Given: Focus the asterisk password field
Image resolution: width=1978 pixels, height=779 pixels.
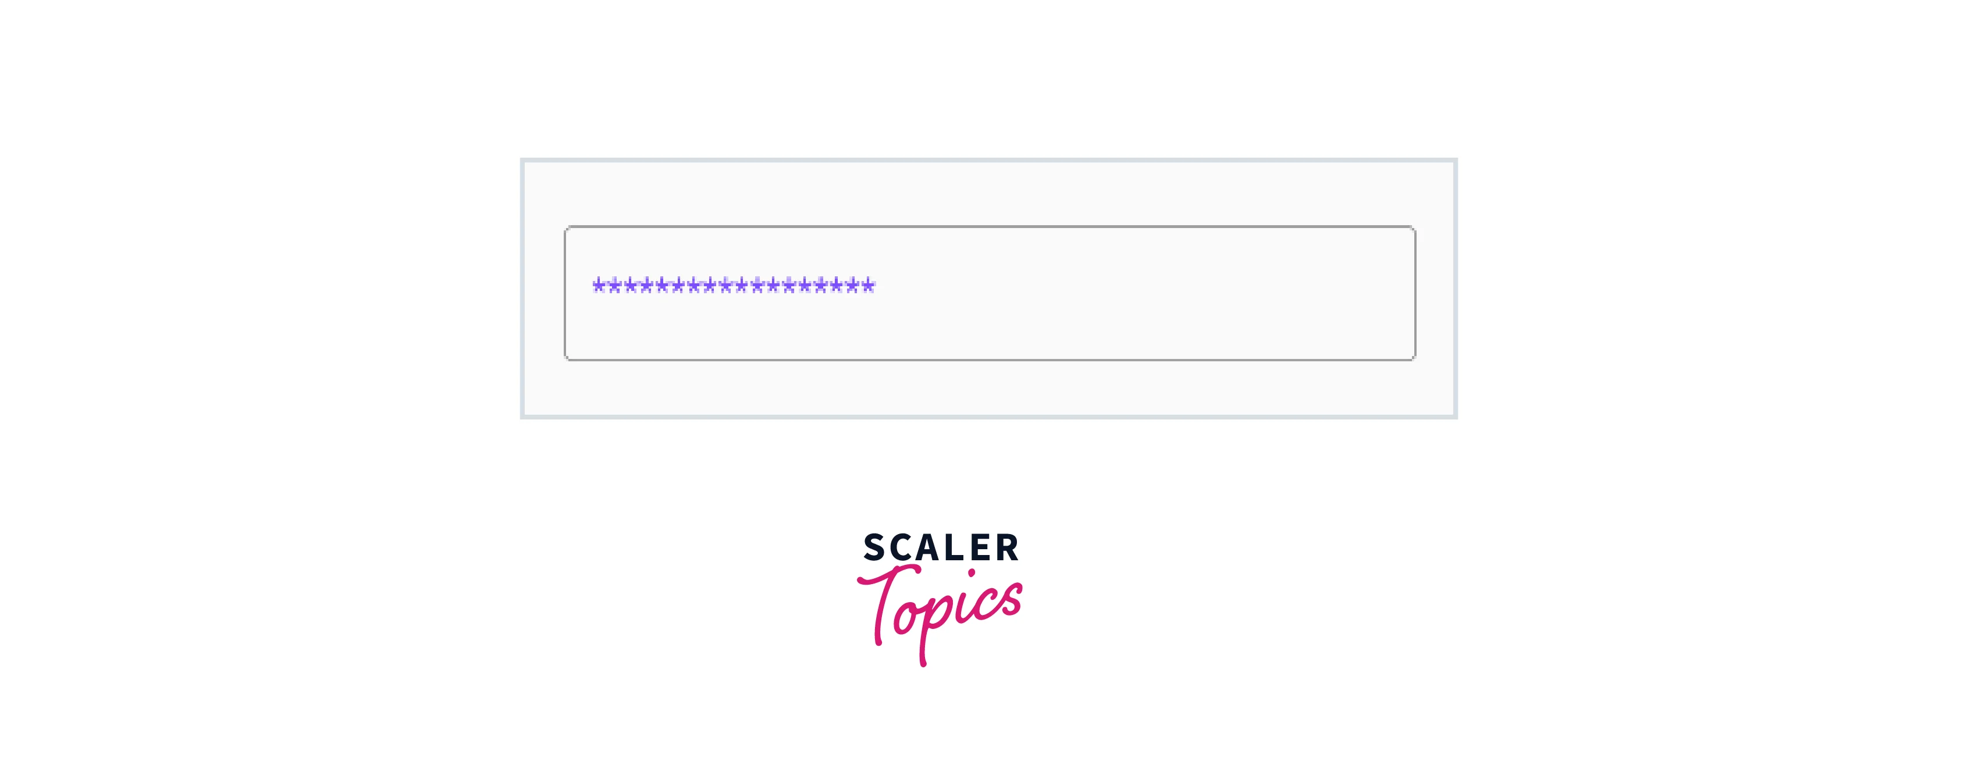Looking at the screenshot, I should [x=988, y=290].
